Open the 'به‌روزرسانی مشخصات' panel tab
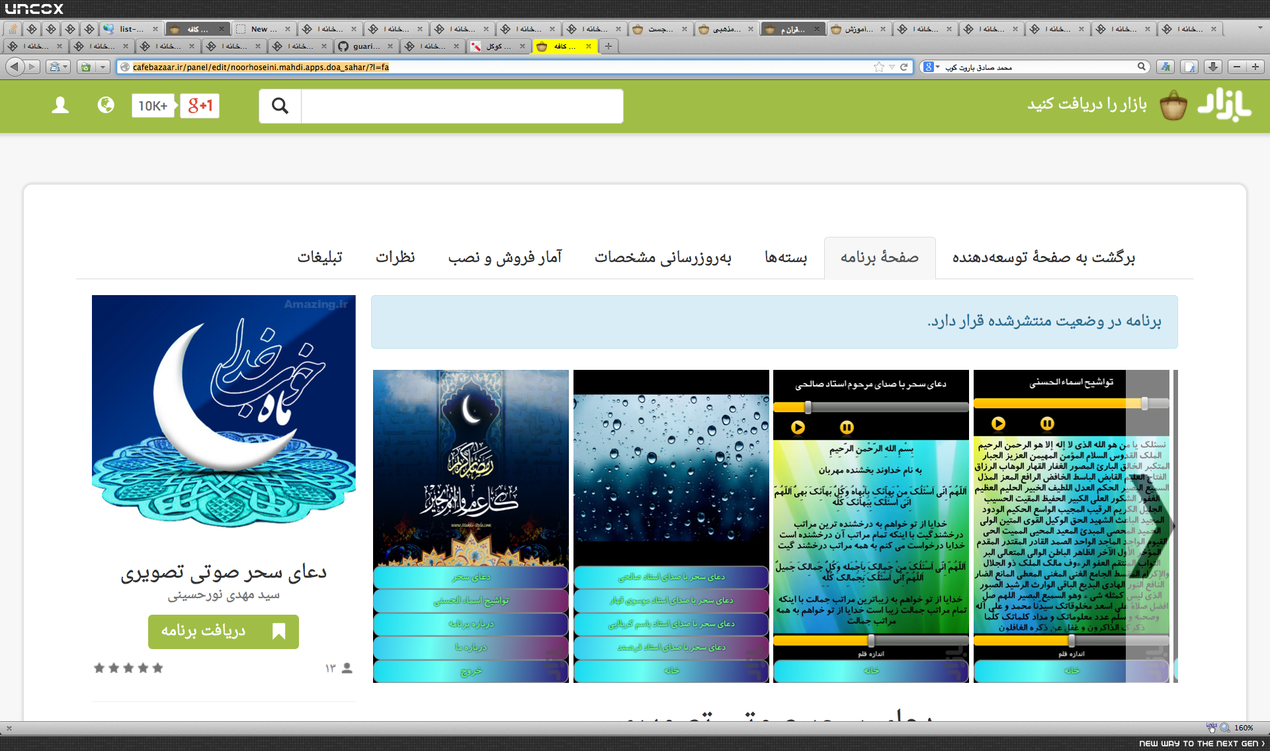 (663, 257)
